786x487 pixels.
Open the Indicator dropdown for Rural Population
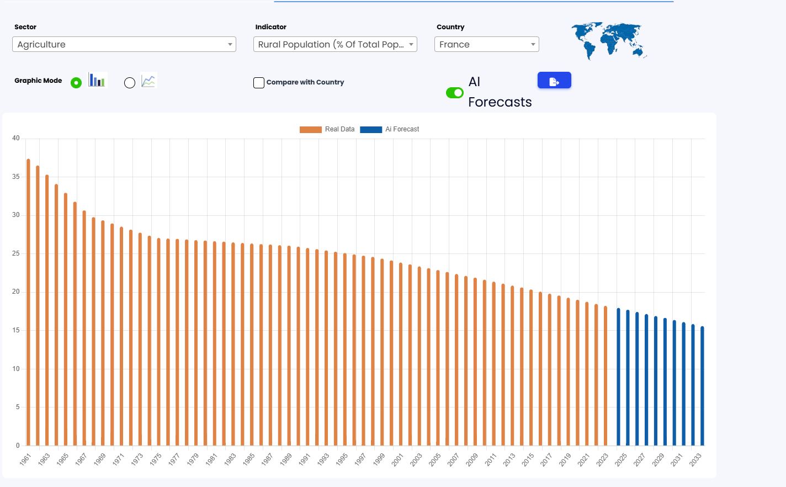pyautogui.click(x=335, y=44)
